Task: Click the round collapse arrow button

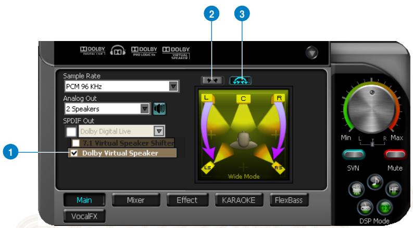Action: click(312, 52)
